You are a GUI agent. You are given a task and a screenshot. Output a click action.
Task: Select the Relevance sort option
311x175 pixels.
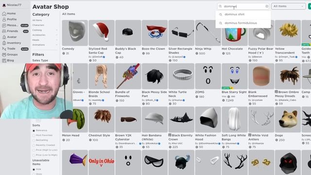(x=34, y=131)
